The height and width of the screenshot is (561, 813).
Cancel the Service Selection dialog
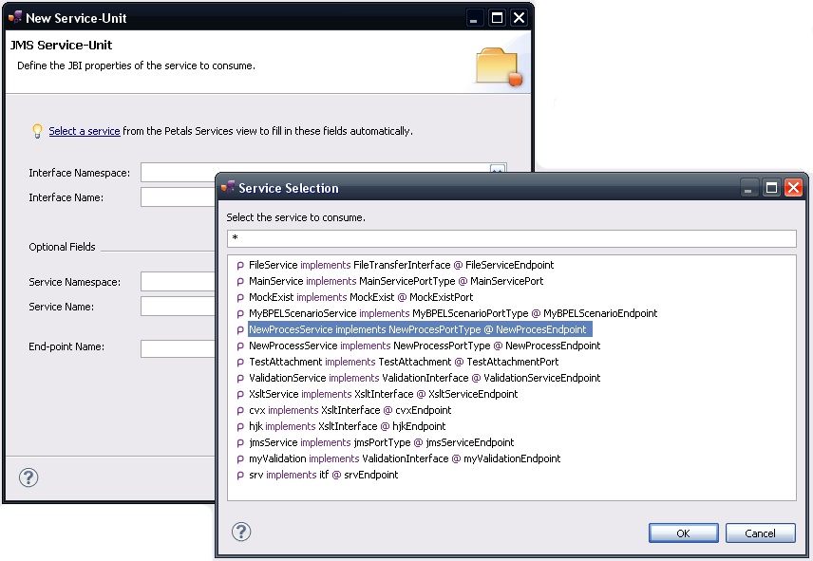pos(760,533)
